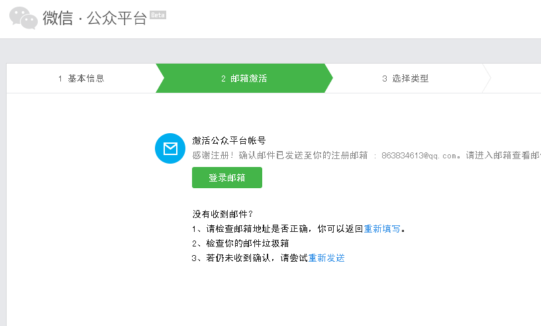Click the chevron arrow after 选择类型 step

487,78
